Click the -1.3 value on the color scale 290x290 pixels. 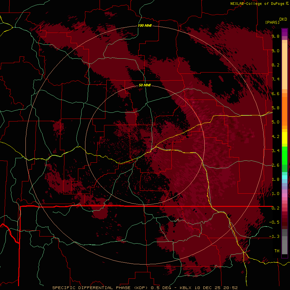[x=274, y=237]
